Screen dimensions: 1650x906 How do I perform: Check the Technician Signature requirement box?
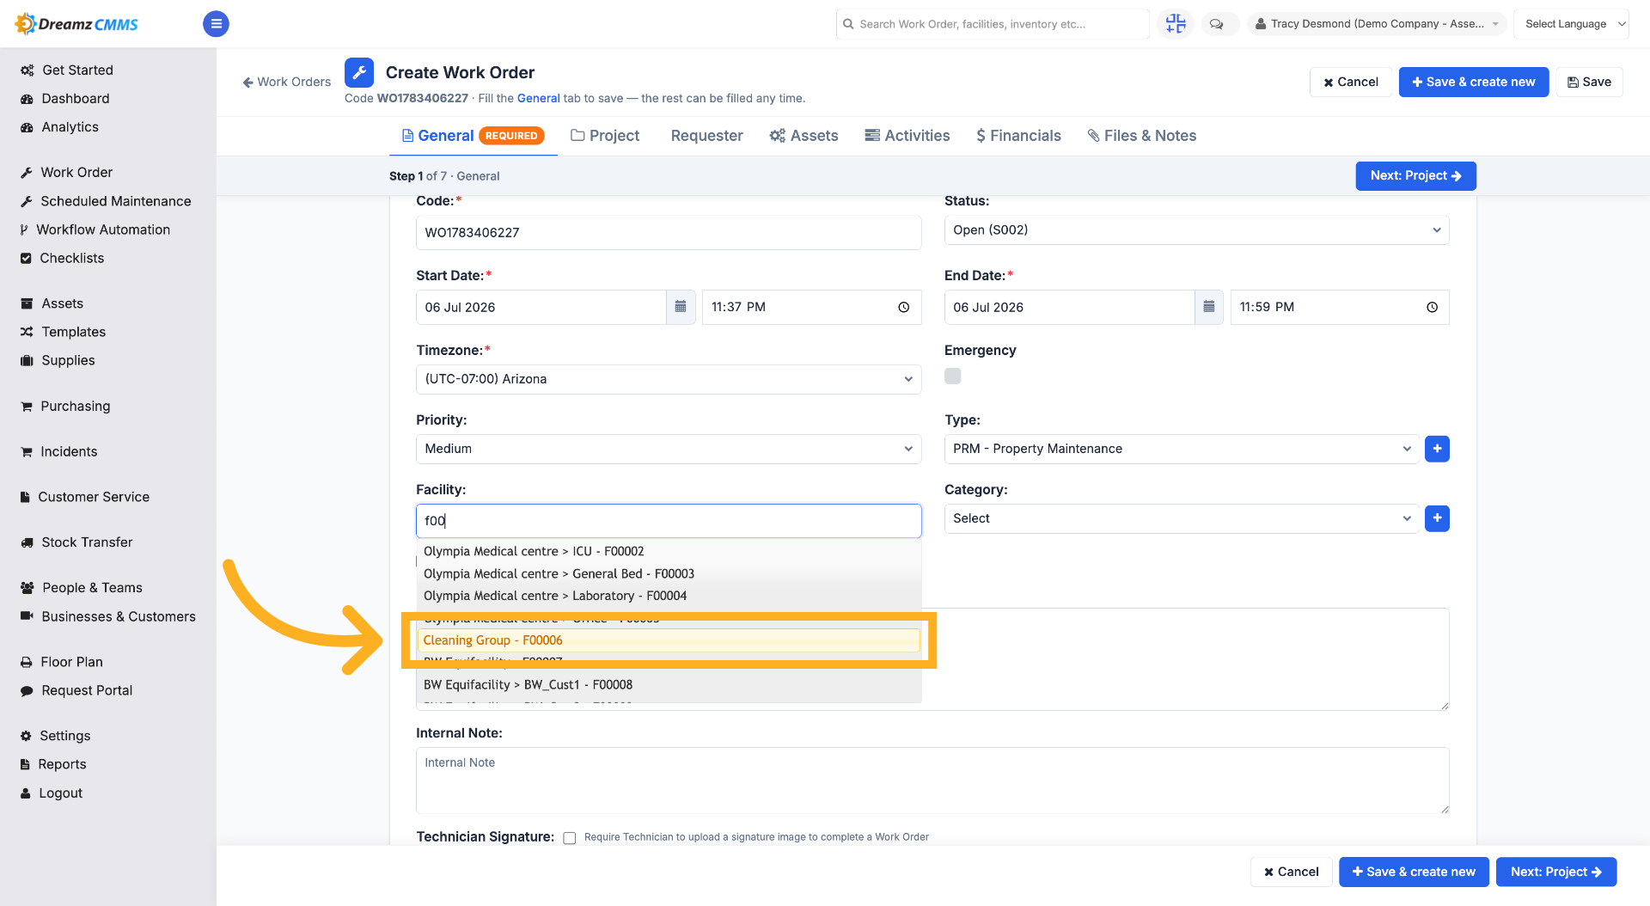coord(570,838)
